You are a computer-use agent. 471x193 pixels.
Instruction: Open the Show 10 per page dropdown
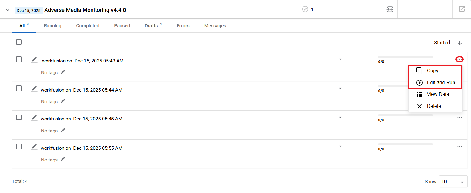tap(453, 181)
